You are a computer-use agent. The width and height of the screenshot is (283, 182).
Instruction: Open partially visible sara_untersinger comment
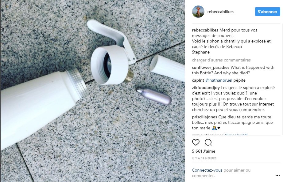click(220, 134)
